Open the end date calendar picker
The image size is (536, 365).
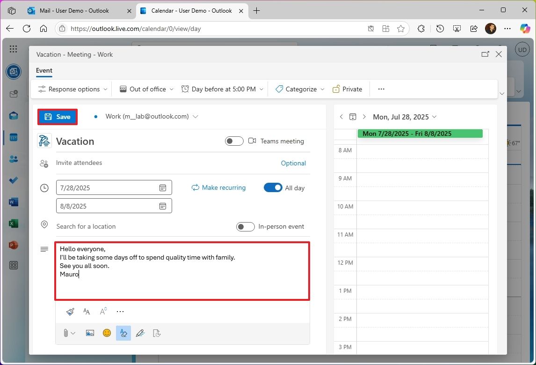pos(162,206)
